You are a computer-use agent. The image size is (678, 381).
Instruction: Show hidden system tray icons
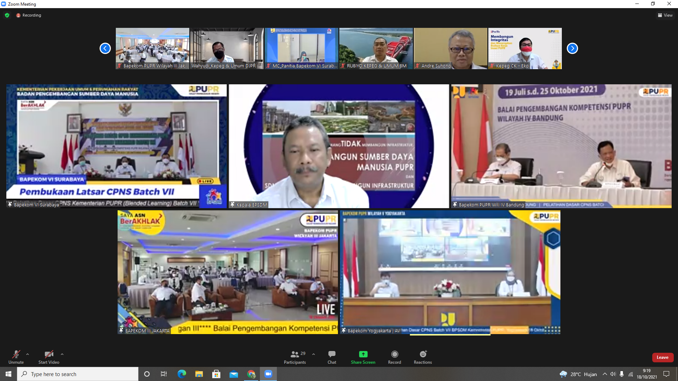[x=605, y=374]
